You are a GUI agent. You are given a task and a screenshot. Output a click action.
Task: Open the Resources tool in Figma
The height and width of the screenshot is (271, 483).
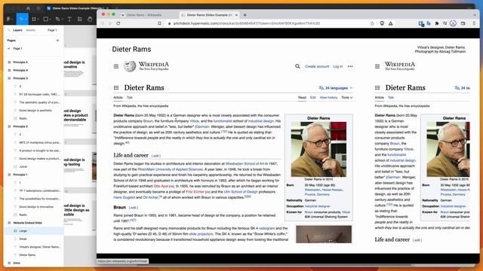pyautogui.click(x=80, y=19)
